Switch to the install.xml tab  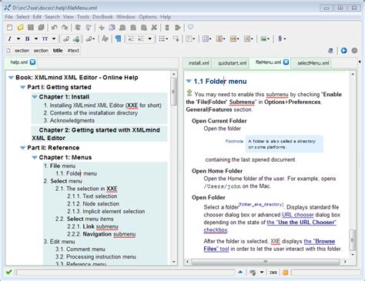[199, 63]
